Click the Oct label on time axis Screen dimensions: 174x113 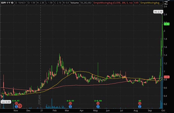point(163,110)
